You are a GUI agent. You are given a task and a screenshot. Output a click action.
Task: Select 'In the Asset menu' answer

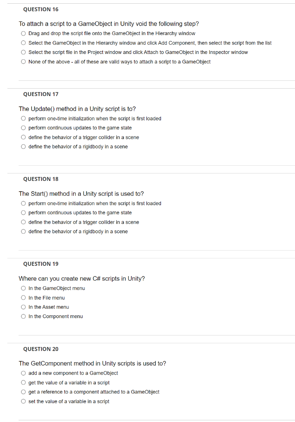(24, 307)
